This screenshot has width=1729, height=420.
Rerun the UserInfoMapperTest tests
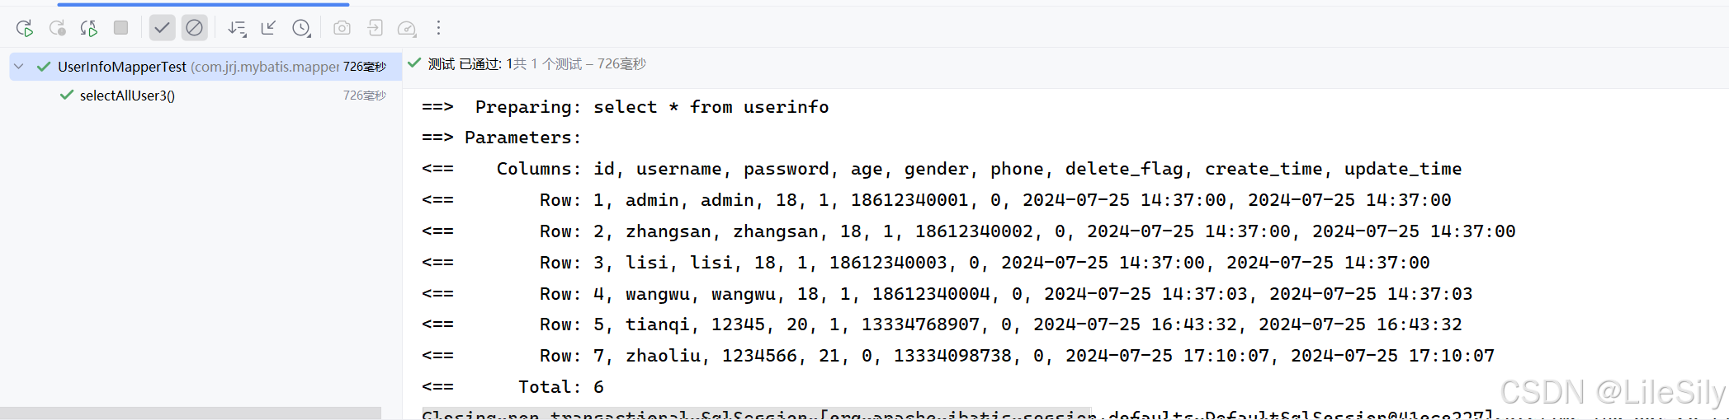coord(25,28)
